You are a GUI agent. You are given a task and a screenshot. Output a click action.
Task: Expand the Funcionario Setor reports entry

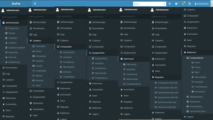tap(198, 111)
